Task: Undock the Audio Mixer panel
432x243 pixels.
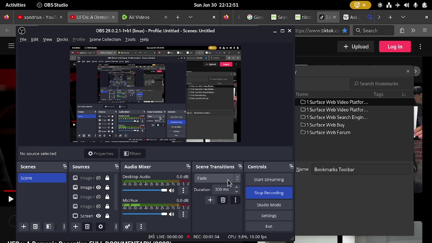Action: 188,167
